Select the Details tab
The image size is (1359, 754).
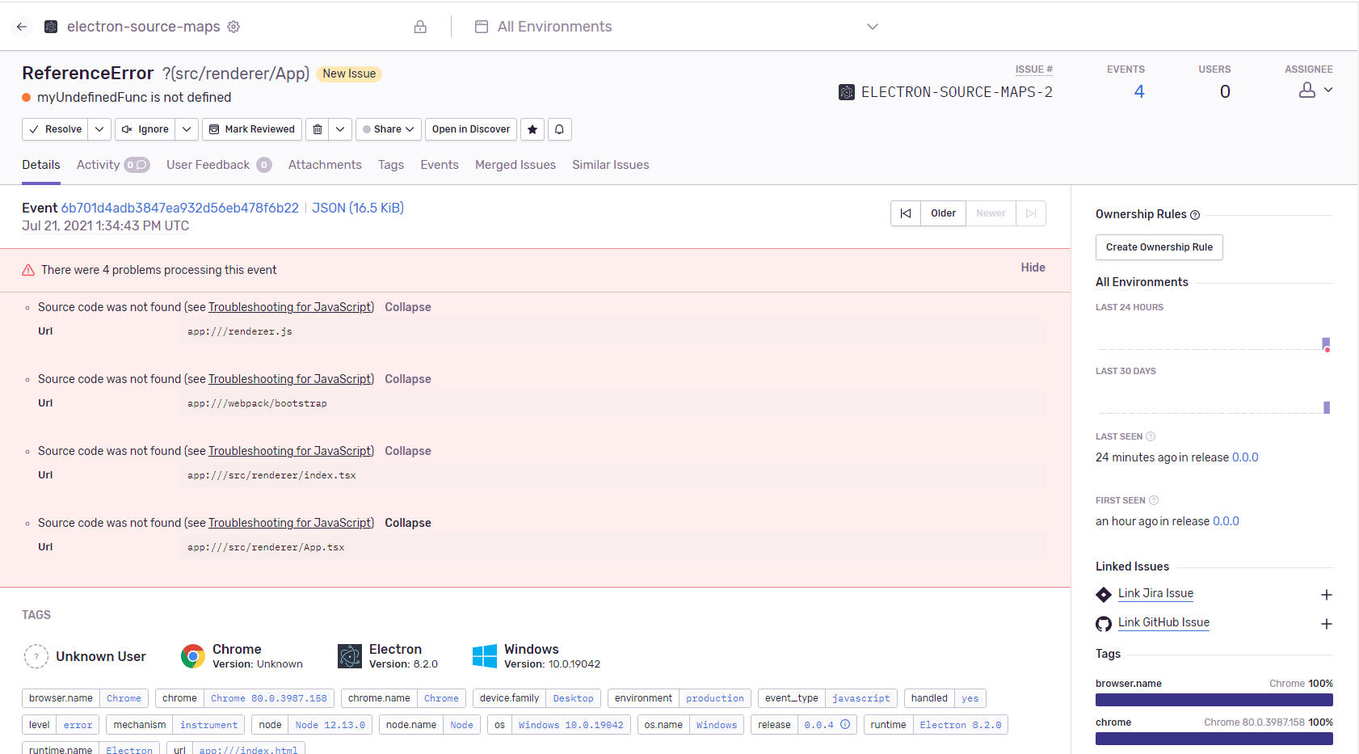(x=41, y=165)
